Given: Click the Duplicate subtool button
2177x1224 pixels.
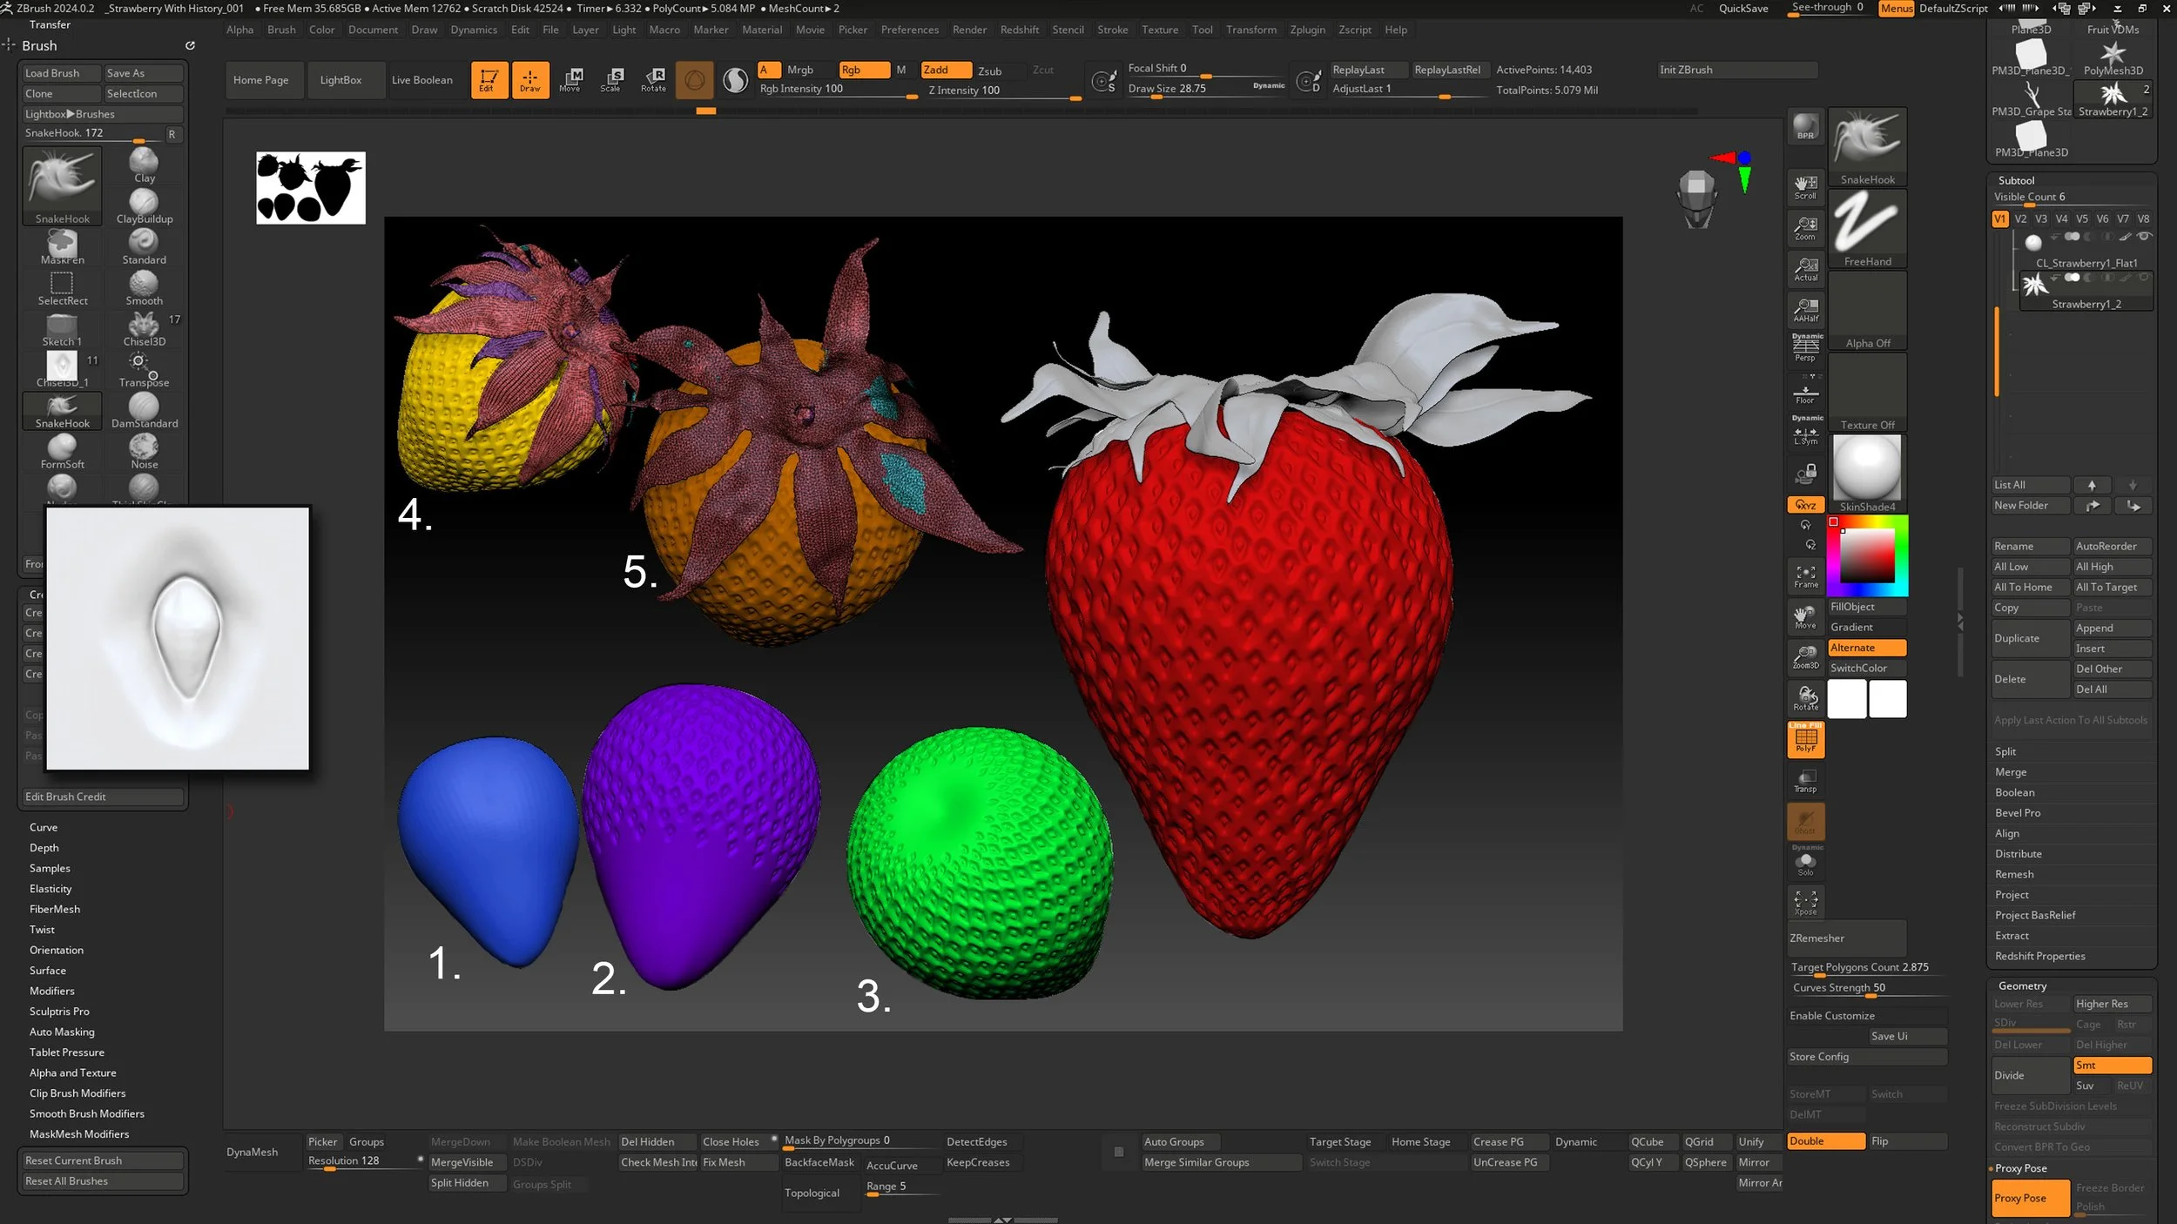Looking at the screenshot, I should pos(2029,638).
